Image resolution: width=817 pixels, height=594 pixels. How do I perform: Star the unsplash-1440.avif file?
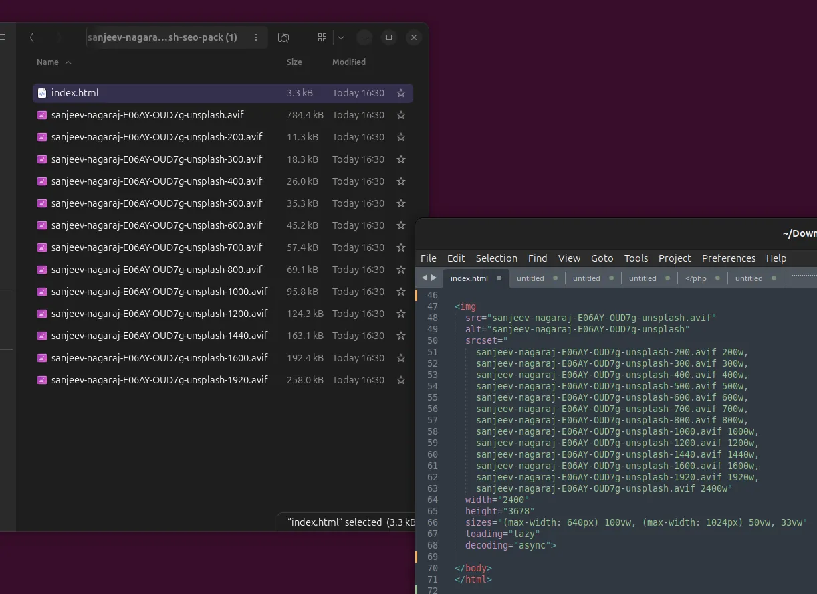point(401,336)
